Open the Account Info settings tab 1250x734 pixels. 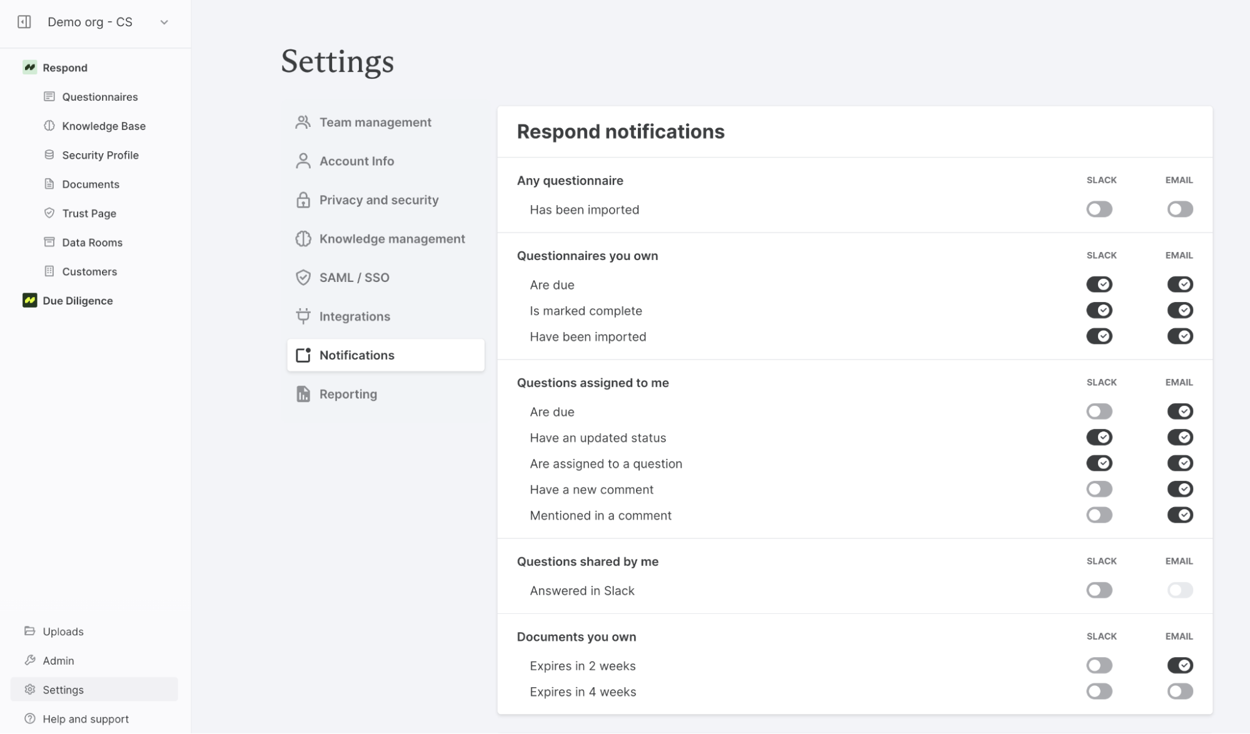coord(386,161)
